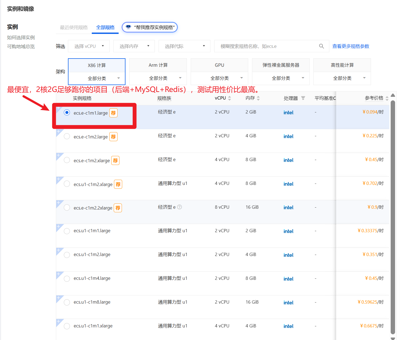Expand the 全部分类 dropdown under GPU
Viewport: 400px width, 340px height.
click(x=219, y=78)
